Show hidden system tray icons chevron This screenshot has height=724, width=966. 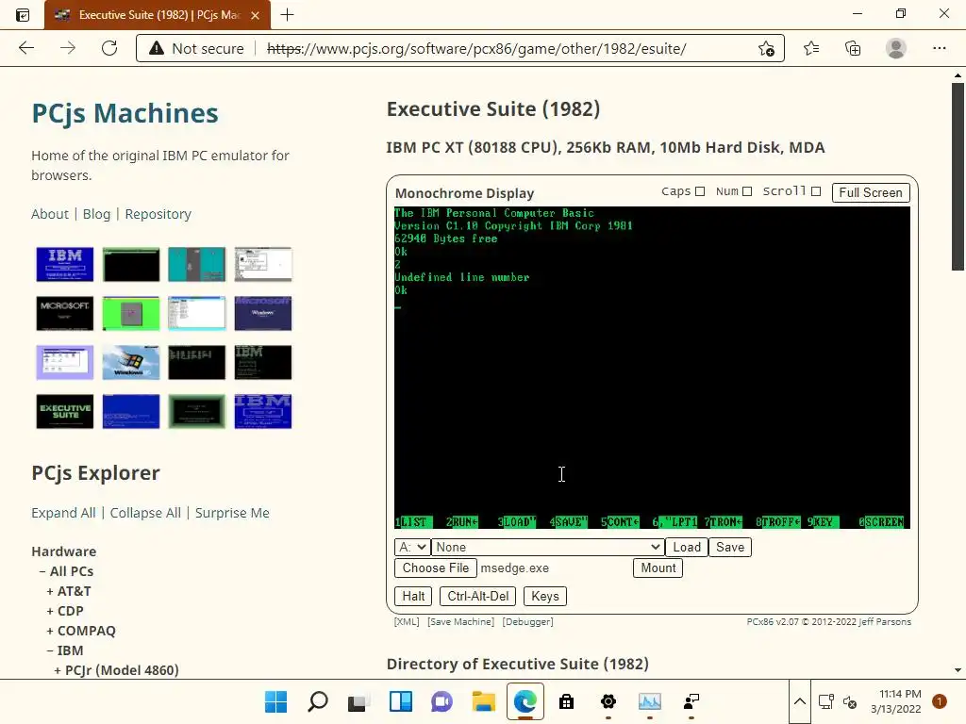[800, 701]
